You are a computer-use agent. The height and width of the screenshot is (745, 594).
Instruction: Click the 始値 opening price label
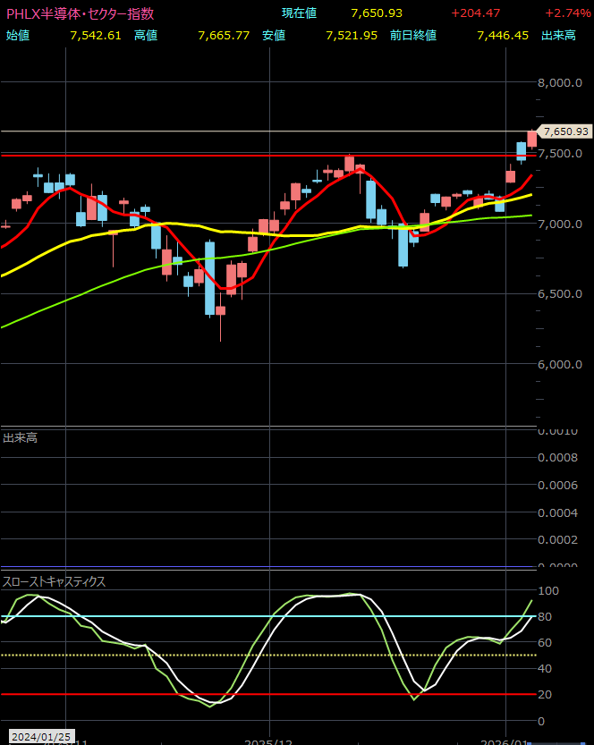point(18,36)
